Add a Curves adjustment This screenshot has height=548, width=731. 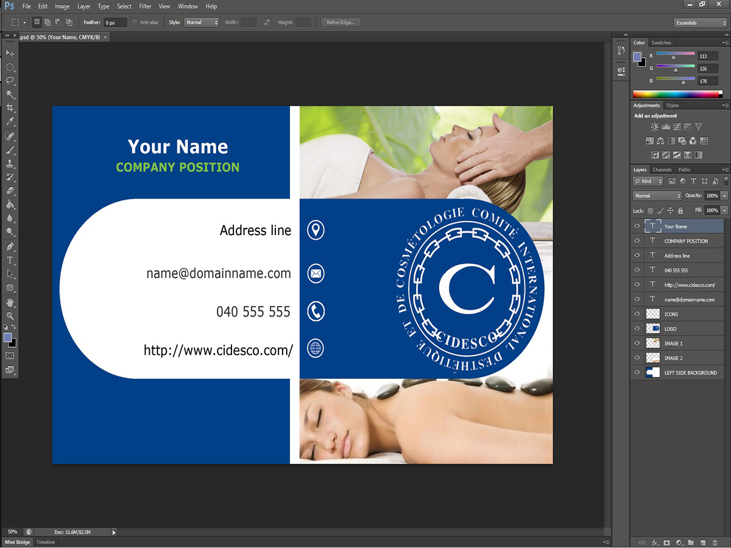point(677,127)
